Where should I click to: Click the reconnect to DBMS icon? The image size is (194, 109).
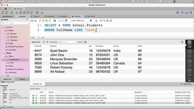[x=42, y=12]
